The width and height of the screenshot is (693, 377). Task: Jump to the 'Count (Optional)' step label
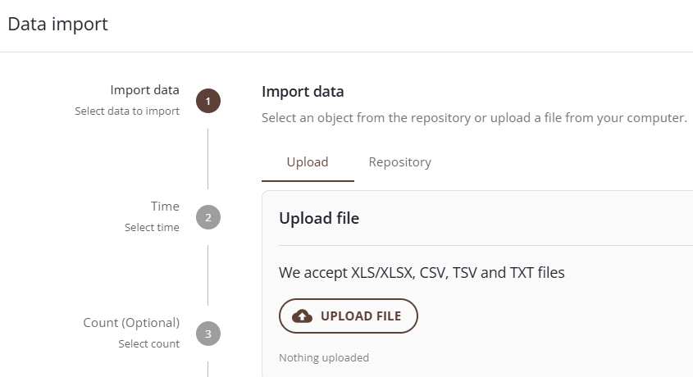tap(131, 323)
